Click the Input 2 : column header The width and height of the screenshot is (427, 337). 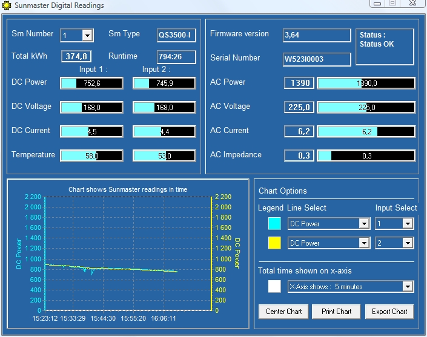tap(156, 70)
